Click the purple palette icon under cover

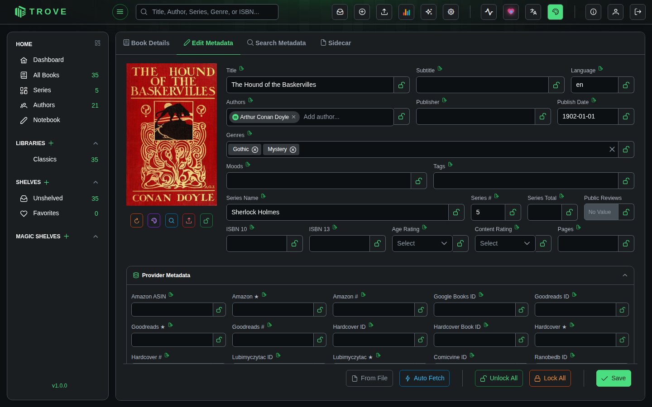tap(154, 221)
